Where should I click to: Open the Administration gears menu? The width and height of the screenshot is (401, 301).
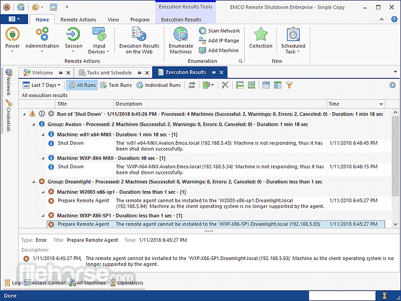click(42, 40)
